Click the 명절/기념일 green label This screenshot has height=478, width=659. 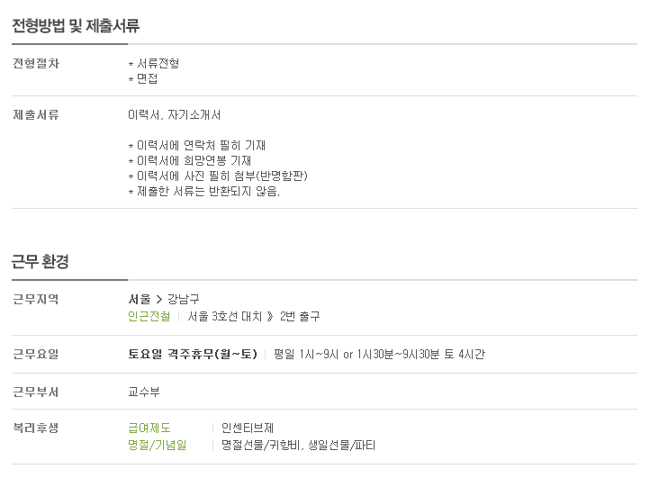pyautogui.click(x=157, y=445)
